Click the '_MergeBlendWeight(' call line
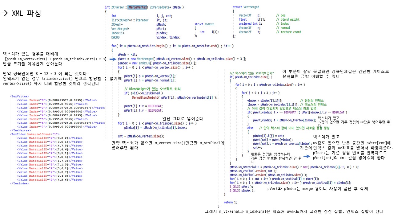The image size is (394, 222). pos(174,97)
